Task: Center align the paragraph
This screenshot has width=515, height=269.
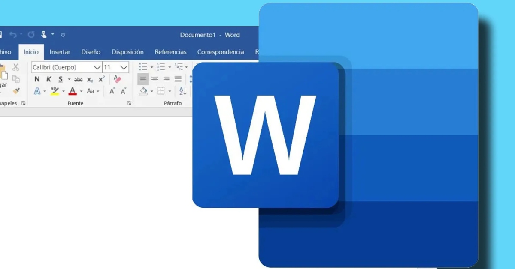Action: [x=154, y=79]
